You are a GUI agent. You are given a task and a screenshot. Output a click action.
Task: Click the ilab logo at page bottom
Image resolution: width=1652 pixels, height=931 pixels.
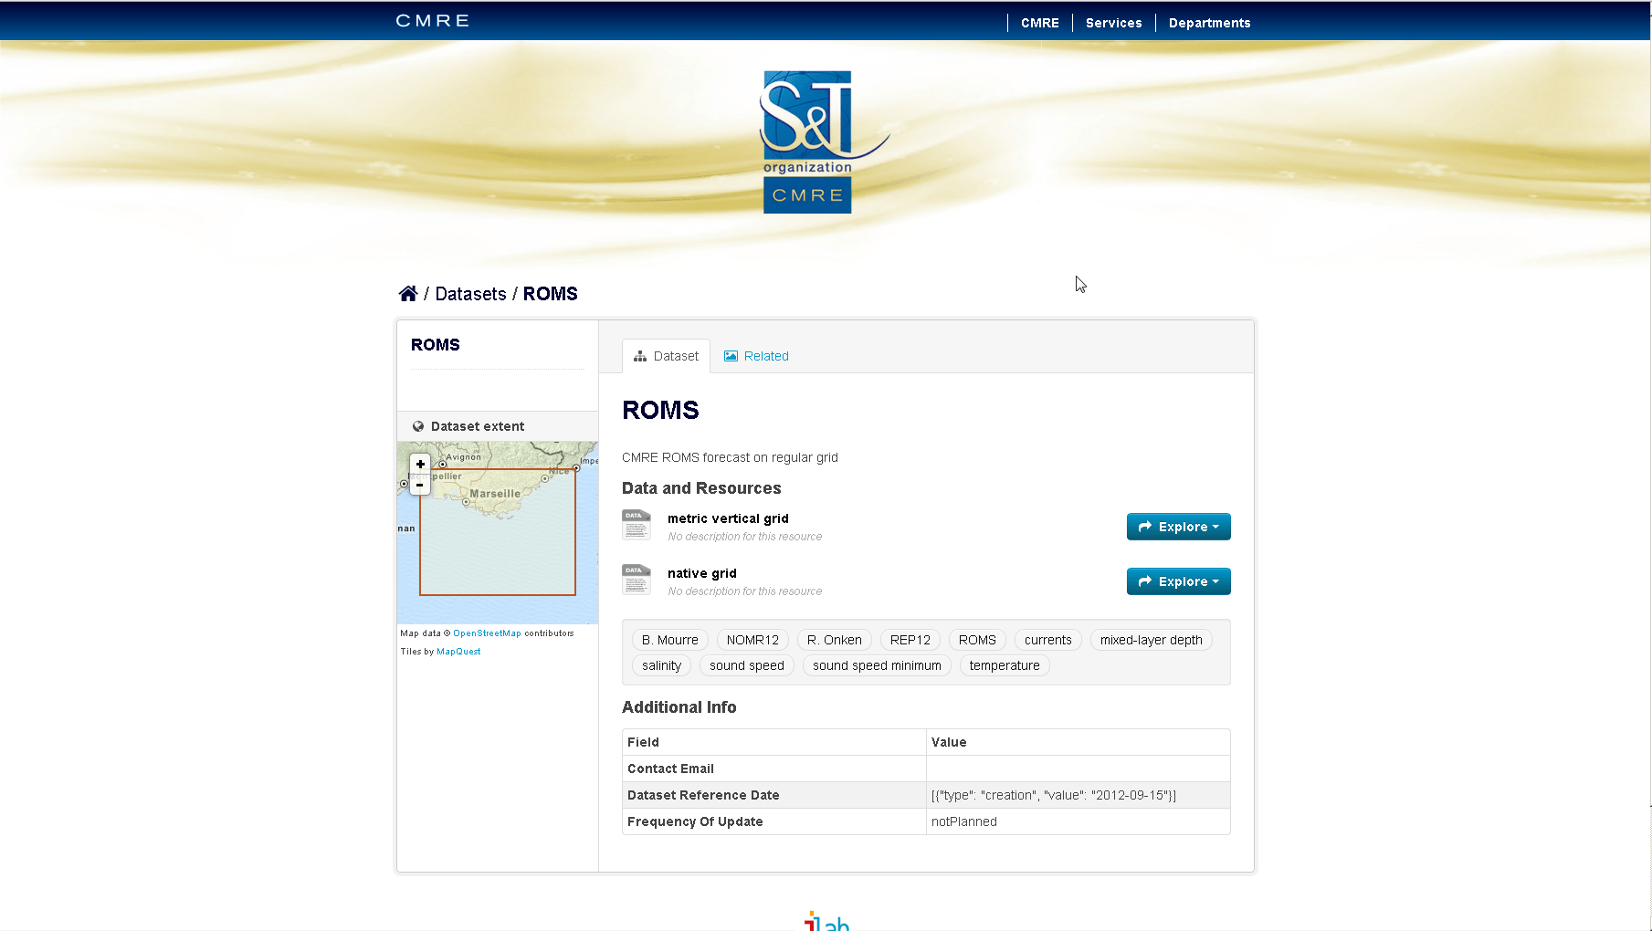tap(826, 922)
